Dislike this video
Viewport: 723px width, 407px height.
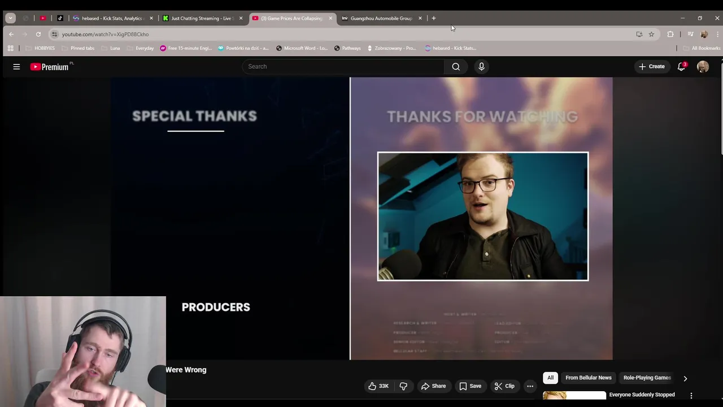pyautogui.click(x=403, y=386)
